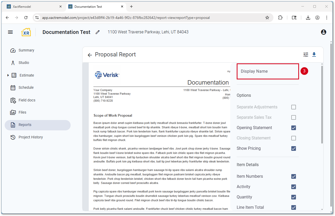
Task: Disable the Show Pricing checkbox
Action: click(293, 148)
